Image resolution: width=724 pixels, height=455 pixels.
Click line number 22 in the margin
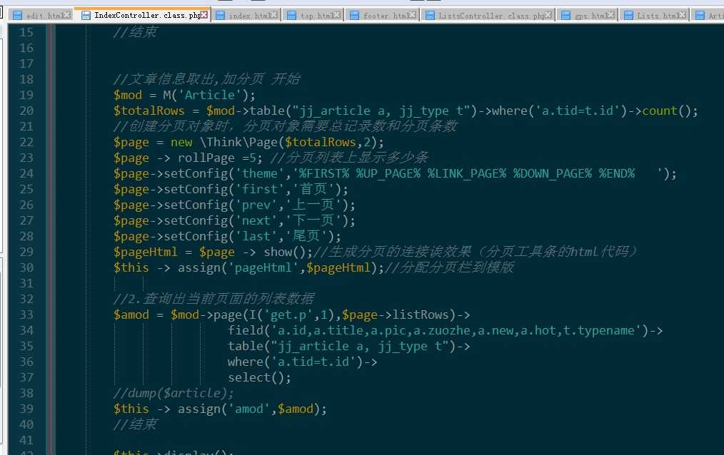pyautogui.click(x=26, y=142)
